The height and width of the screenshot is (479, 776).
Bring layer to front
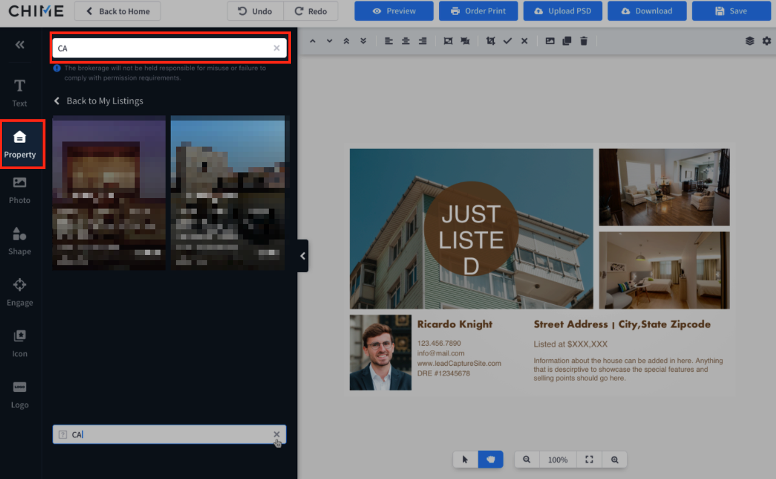pos(346,41)
